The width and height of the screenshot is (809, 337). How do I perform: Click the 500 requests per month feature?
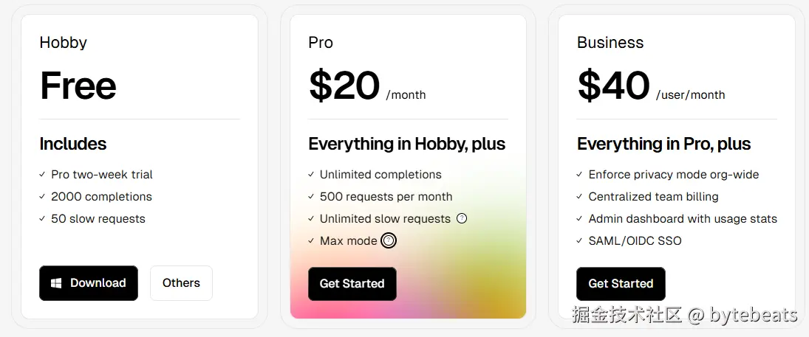[386, 197]
